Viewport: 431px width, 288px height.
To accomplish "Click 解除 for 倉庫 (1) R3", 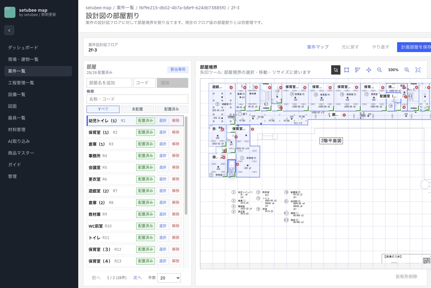I will click(x=176, y=144).
